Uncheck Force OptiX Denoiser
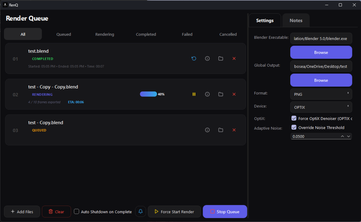 click(294, 118)
